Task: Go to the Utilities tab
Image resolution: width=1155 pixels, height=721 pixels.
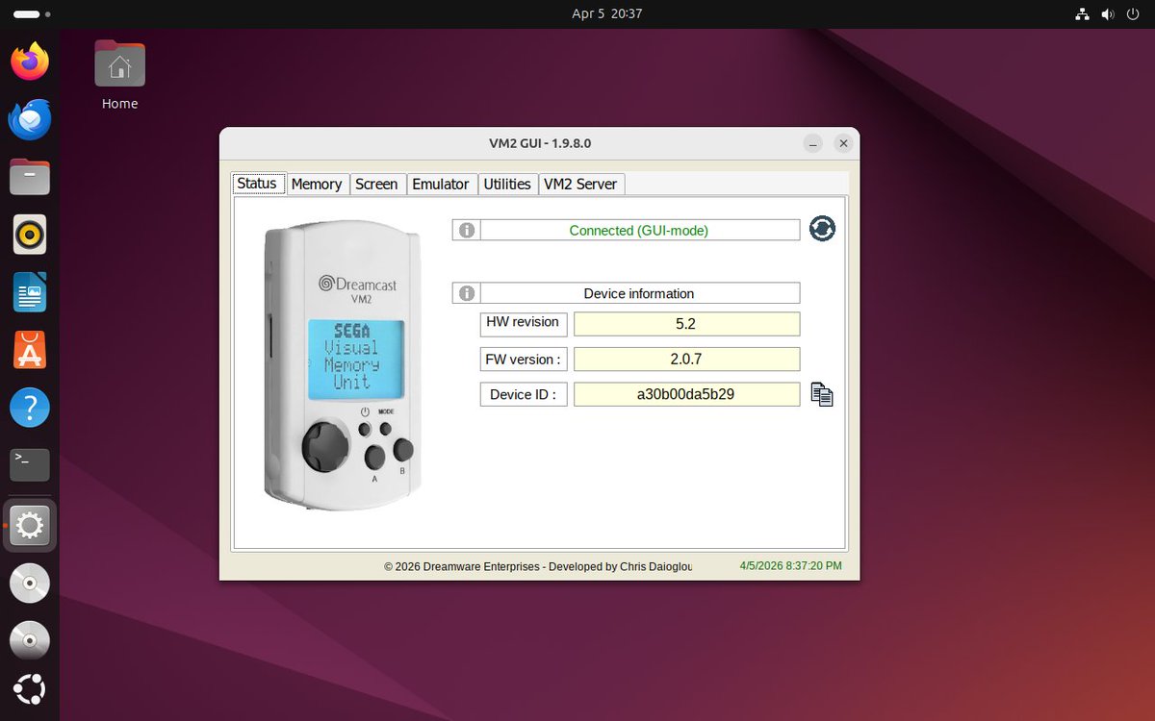Action: coord(507,184)
